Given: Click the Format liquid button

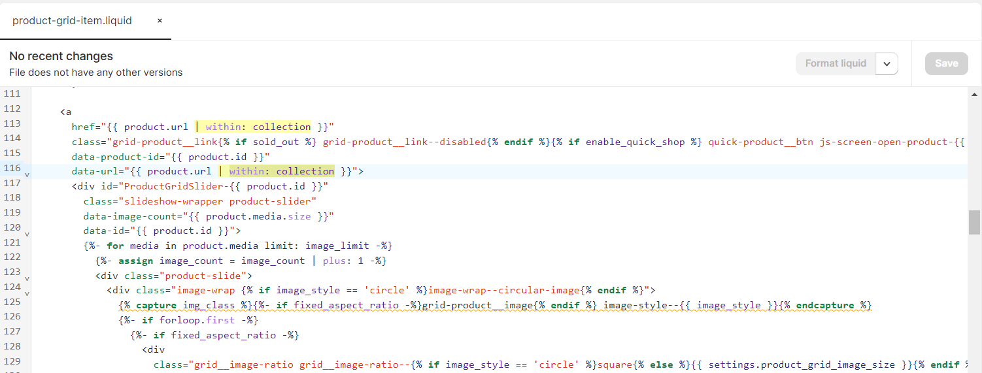Looking at the screenshot, I should pyautogui.click(x=835, y=63).
